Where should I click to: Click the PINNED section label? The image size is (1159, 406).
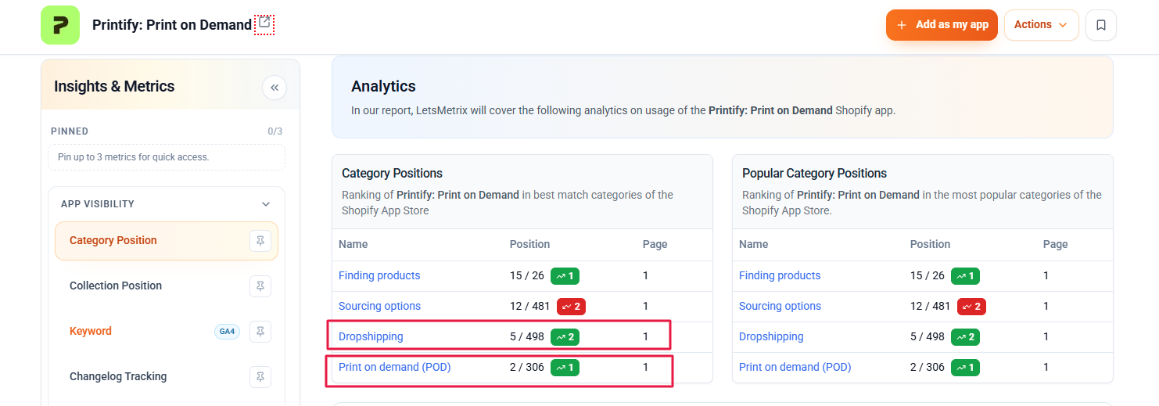pyautogui.click(x=70, y=131)
